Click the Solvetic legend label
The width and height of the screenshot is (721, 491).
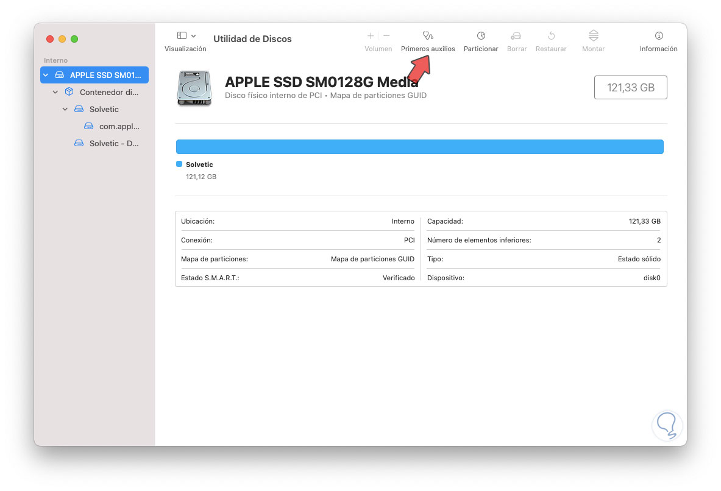coord(199,164)
